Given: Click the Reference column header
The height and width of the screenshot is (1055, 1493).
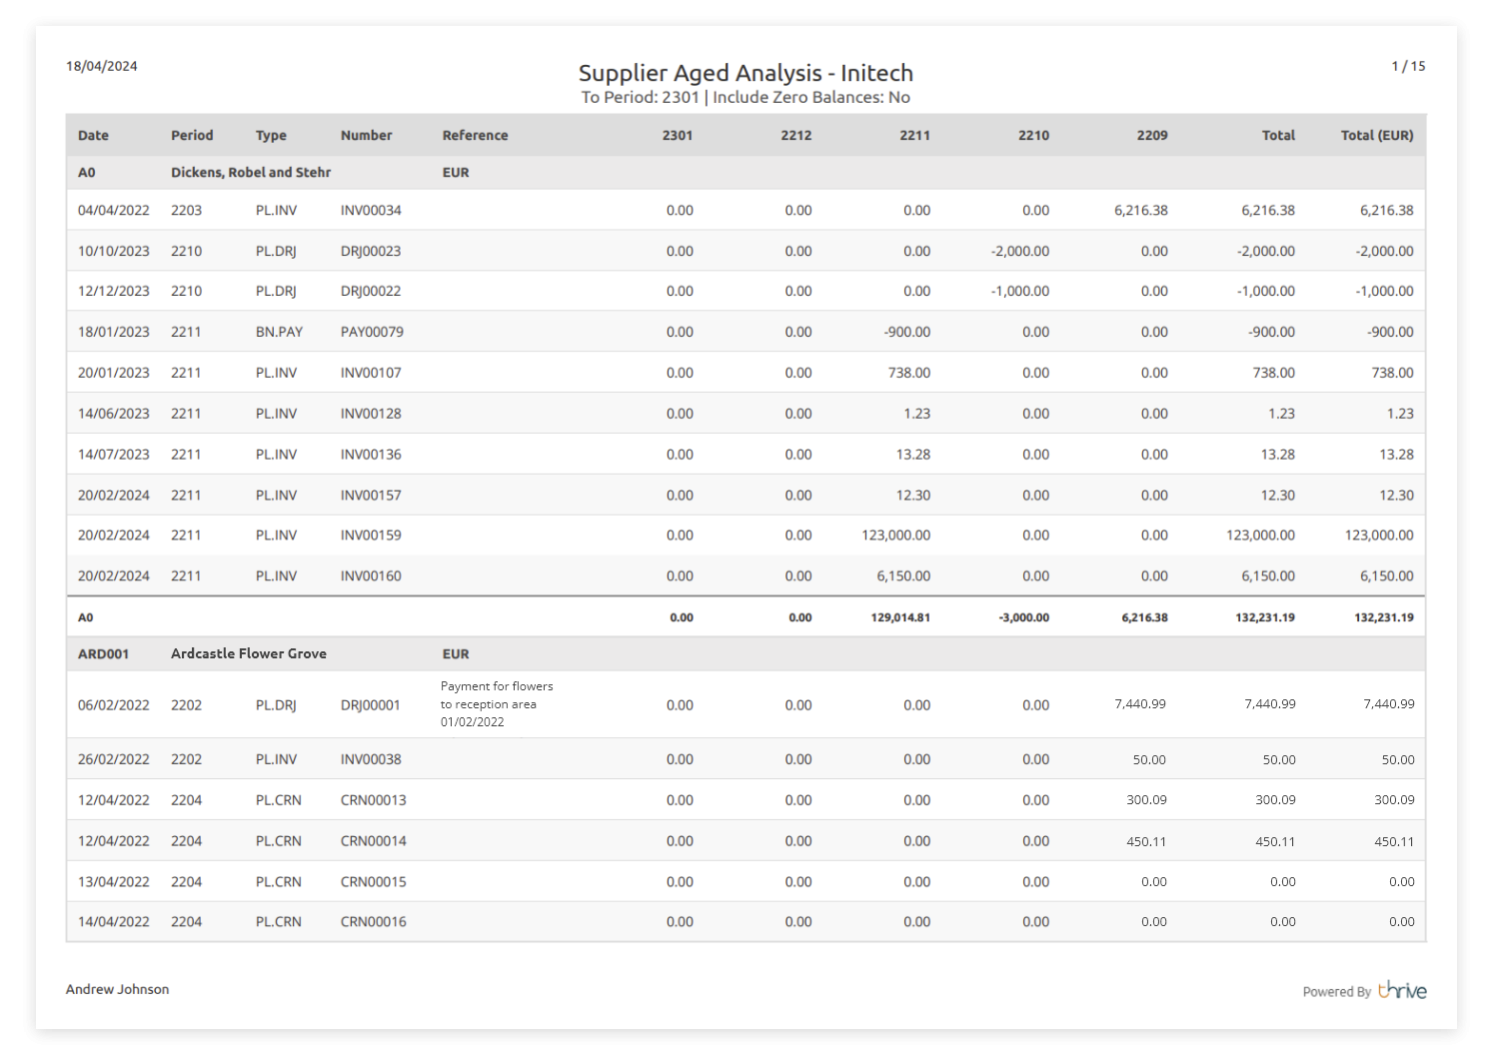Looking at the screenshot, I should 475,135.
